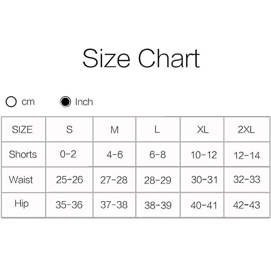Click the Hip row label
Image resolution: width=271 pixels, height=271 pixels.
pos(22,204)
